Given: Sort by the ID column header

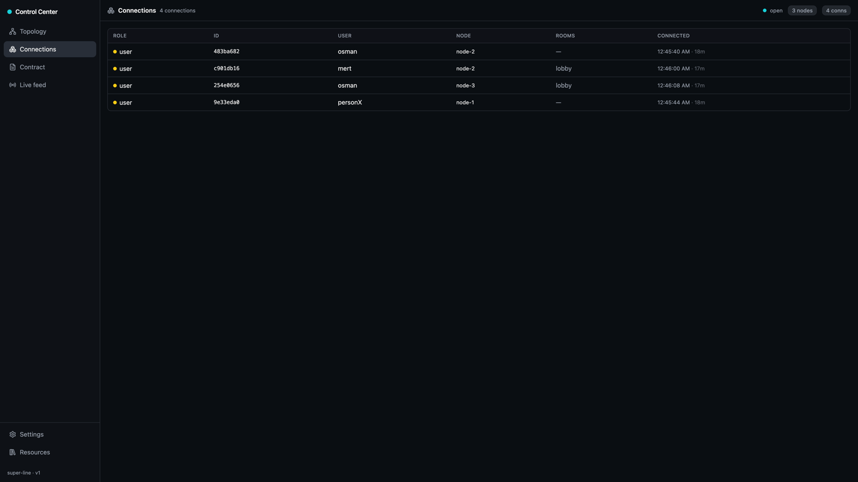Looking at the screenshot, I should 216,36.
